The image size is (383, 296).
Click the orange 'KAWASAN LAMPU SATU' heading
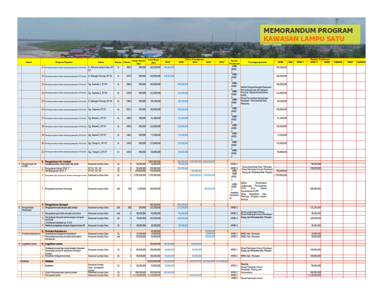304,39
